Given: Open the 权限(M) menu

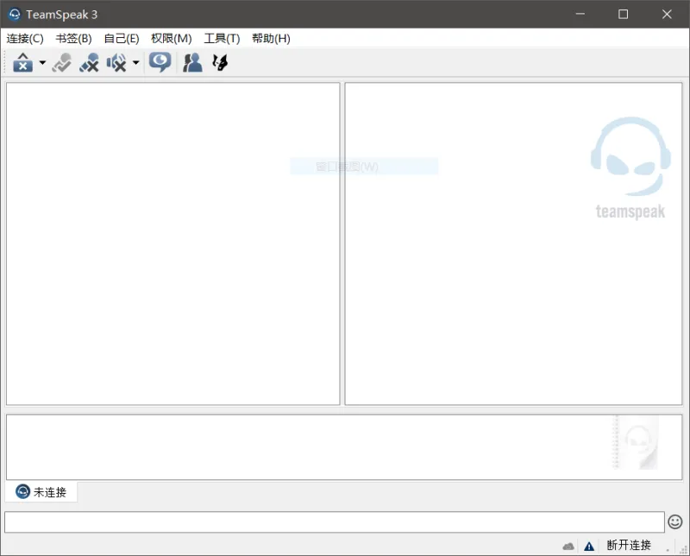Looking at the screenshot, I should click(171, 39).
